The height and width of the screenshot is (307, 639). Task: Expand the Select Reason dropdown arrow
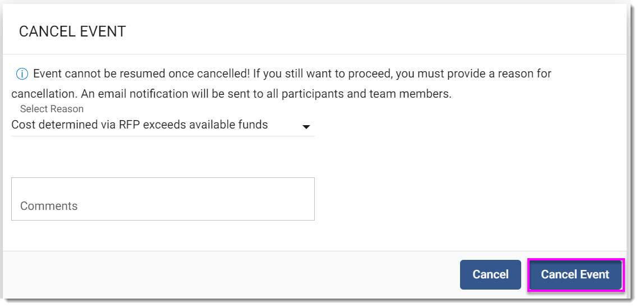click(306, 127)
